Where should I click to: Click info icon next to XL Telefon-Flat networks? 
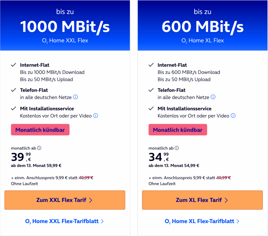(213, 97)
